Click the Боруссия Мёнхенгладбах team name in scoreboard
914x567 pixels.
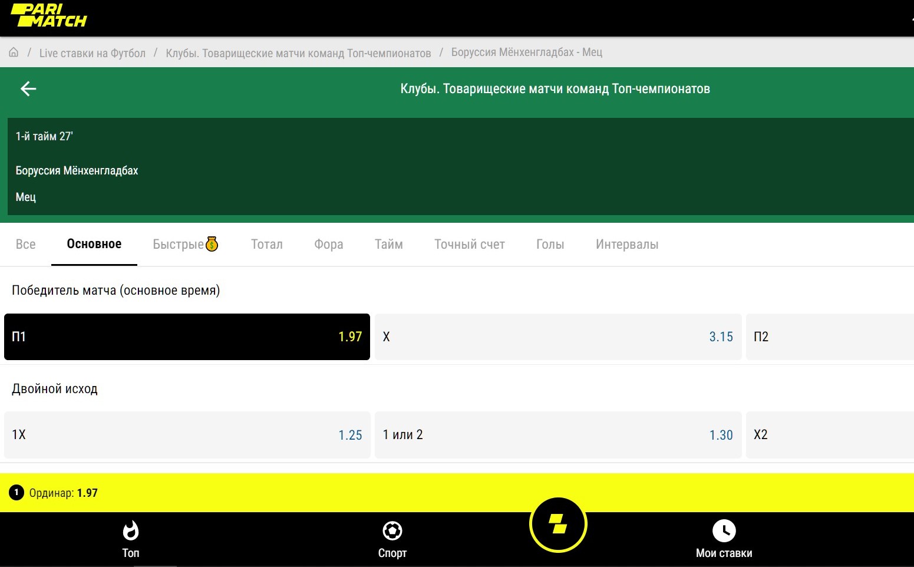point(77,170)
